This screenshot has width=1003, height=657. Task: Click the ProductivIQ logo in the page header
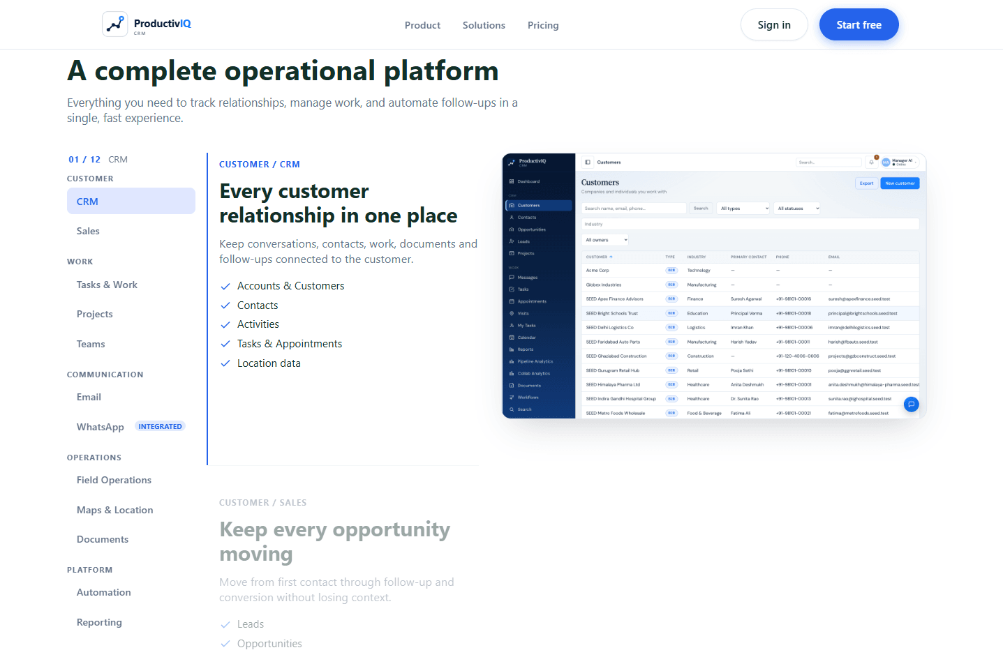click(147, 24)
